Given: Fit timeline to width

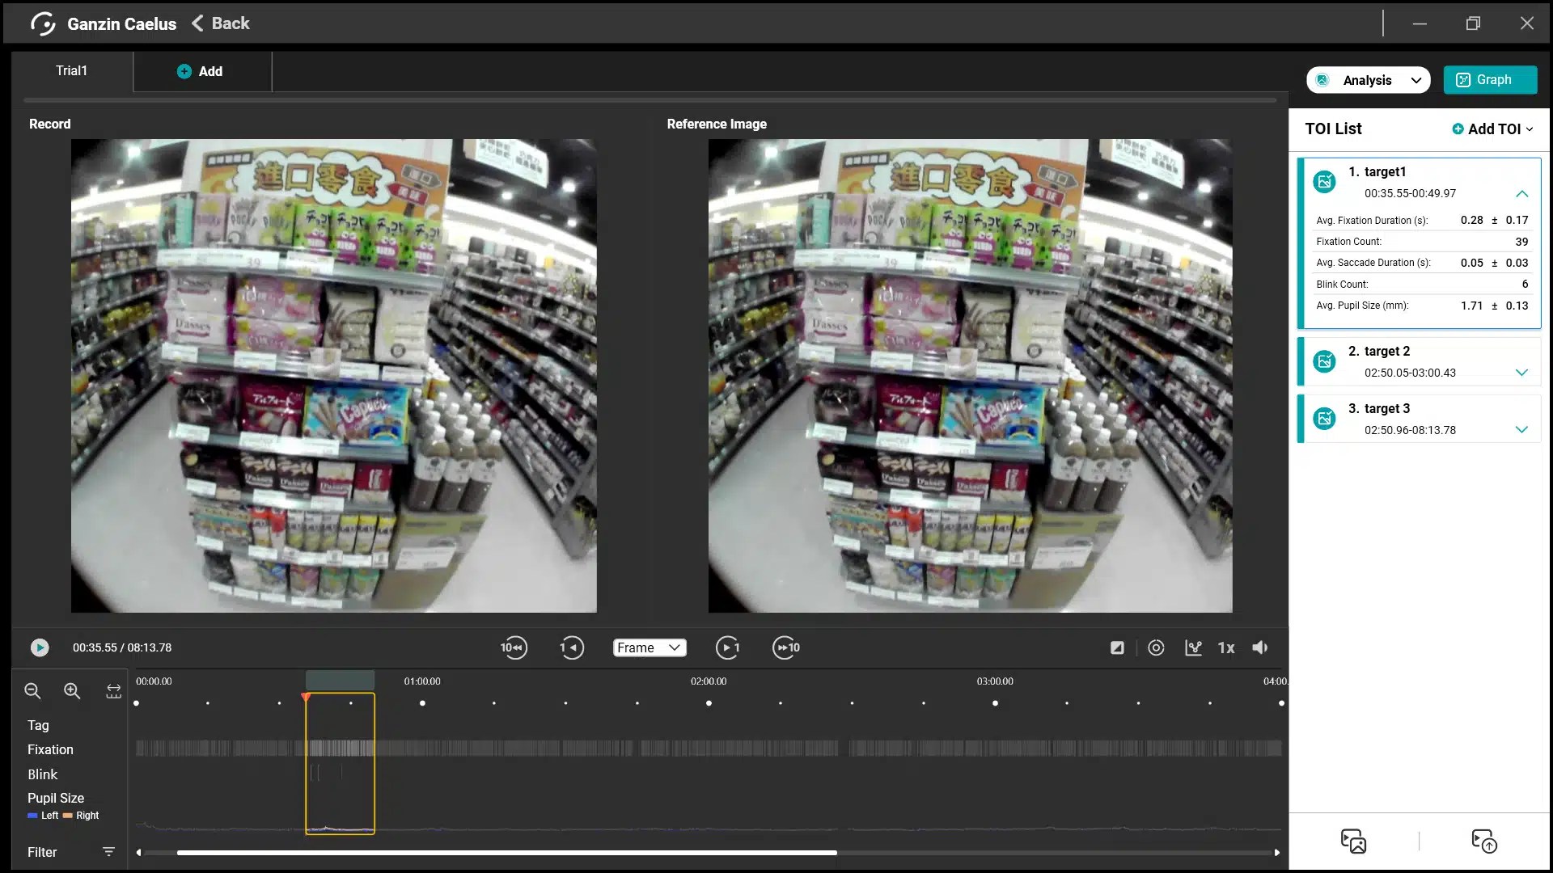Looking at the screenshot, I should (113, 691).
